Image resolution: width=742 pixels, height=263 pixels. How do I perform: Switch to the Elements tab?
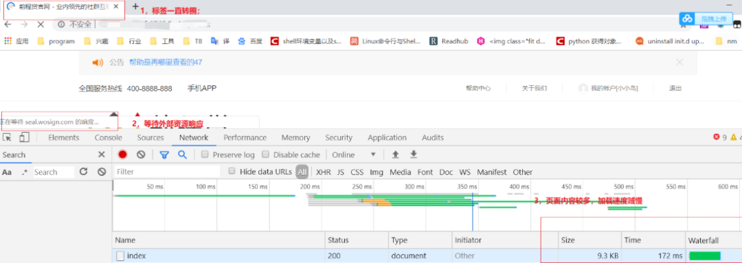pos(63,137)
